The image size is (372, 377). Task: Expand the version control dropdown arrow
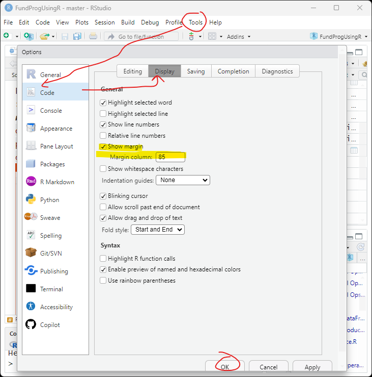click(x=200, y=37)
